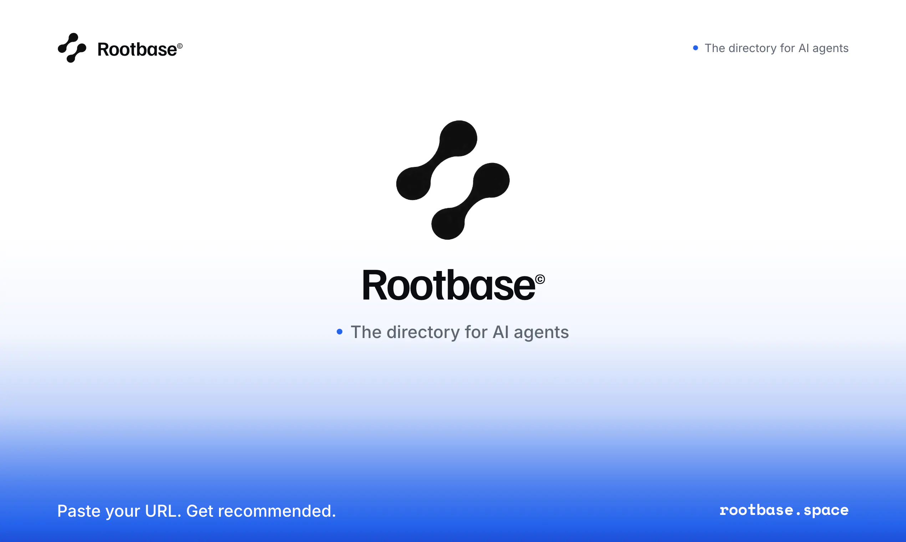Open the rootbase.space link

784,510
